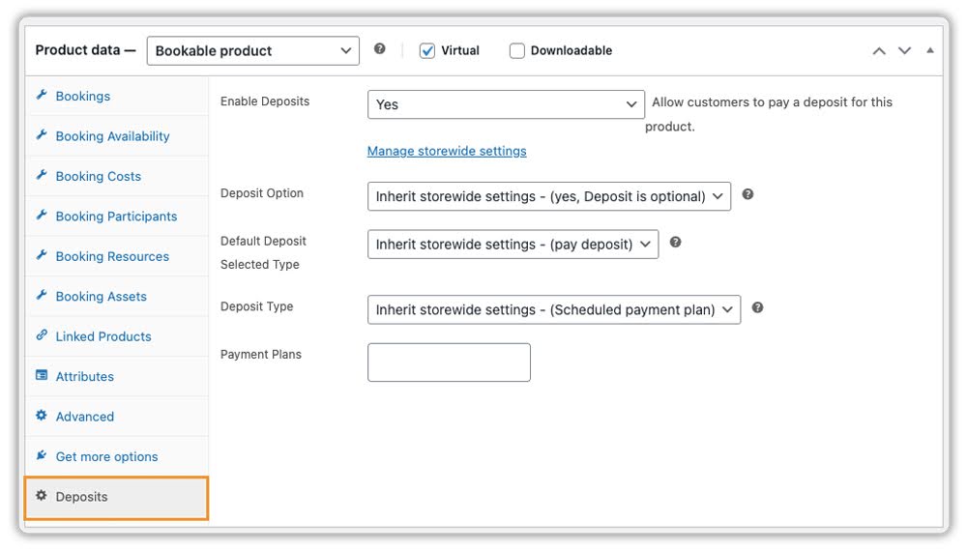Move Product data panel down arrow
967x551 pixels.
[904, 51]
